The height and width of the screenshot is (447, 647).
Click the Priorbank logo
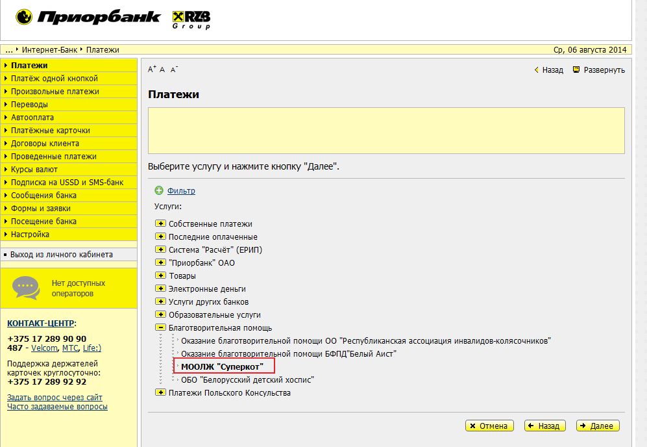click(x=88, y=18)
